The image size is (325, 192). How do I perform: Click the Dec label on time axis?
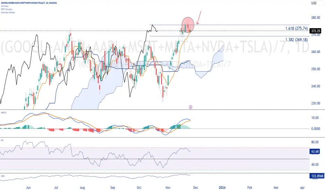[x=196, y=188]
